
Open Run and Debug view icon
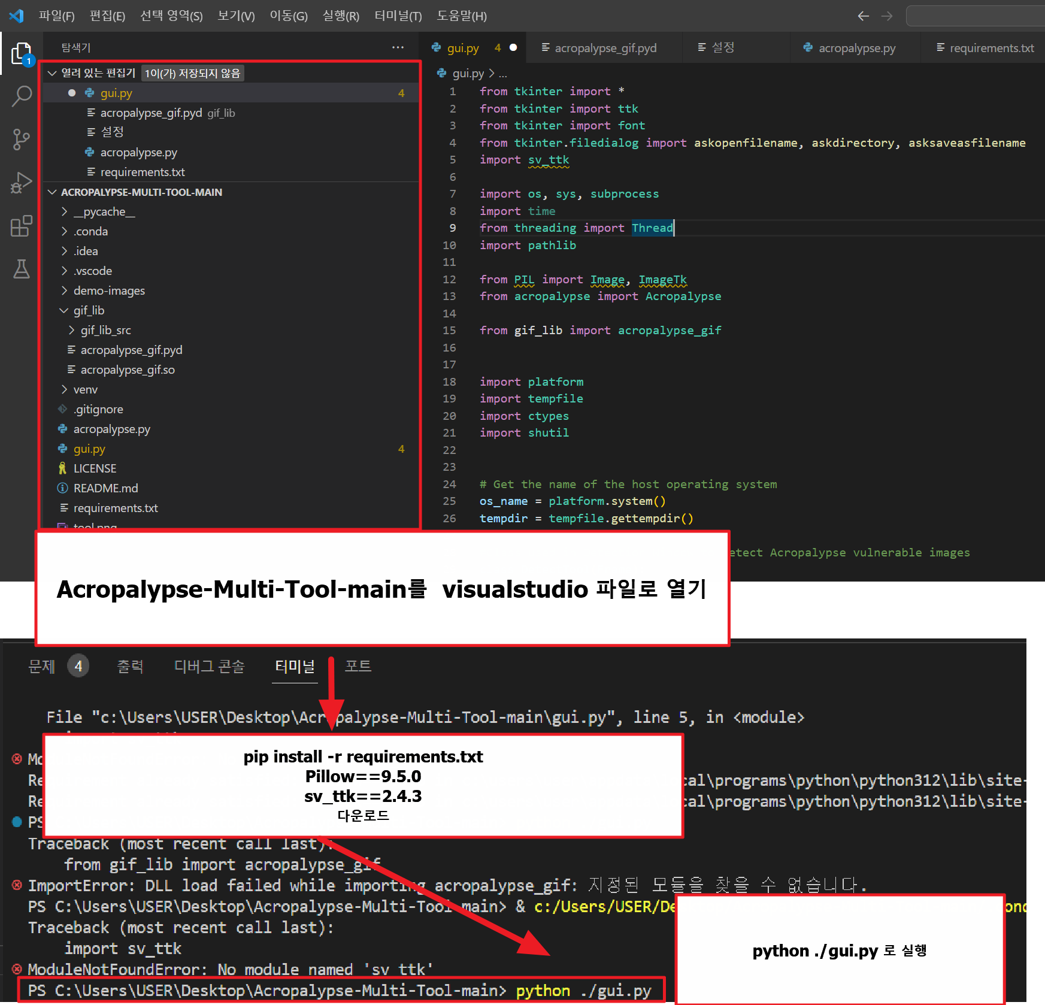coord(22,183)
